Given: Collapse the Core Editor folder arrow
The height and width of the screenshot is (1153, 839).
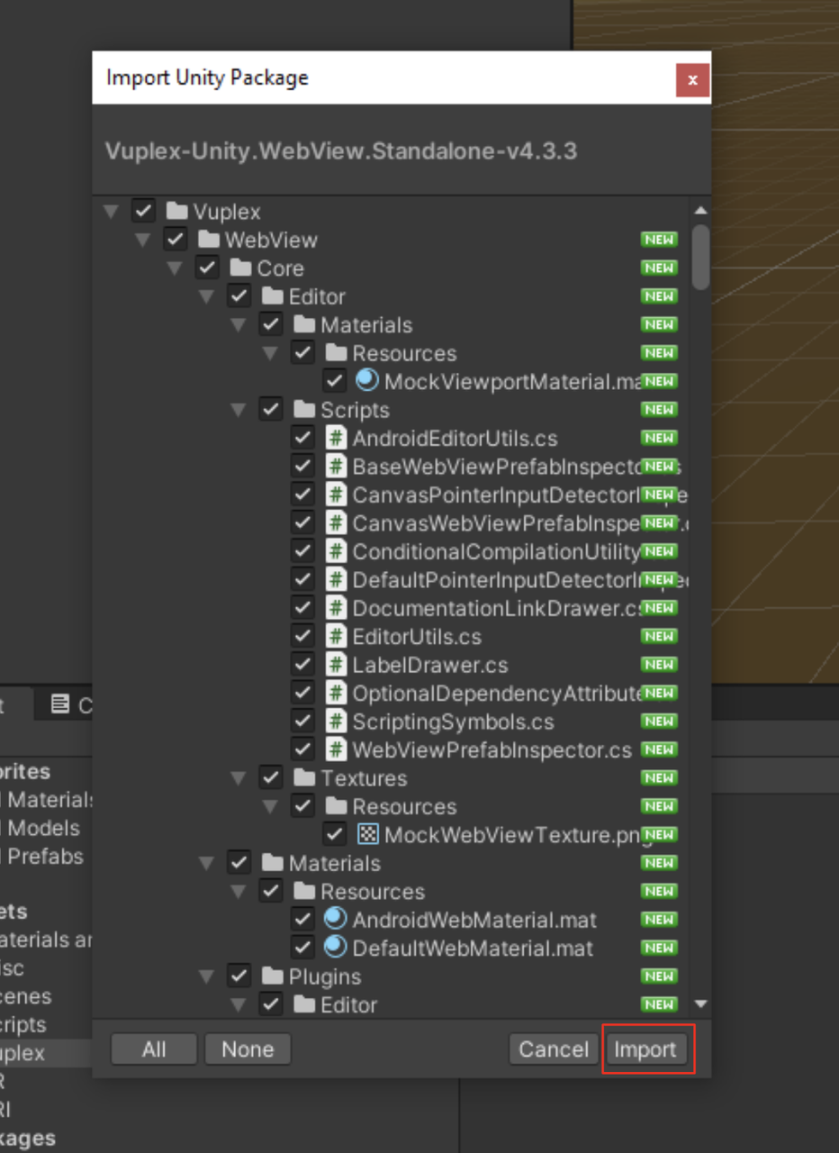Looking at the screenshot, I should click(207, 297).
